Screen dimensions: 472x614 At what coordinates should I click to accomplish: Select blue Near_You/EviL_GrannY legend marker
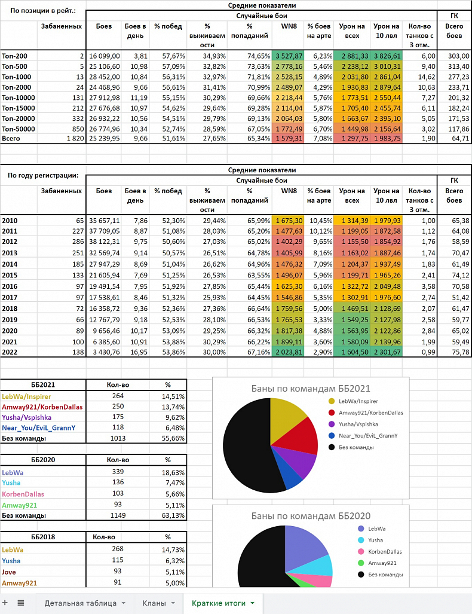(x=332, y=435)
